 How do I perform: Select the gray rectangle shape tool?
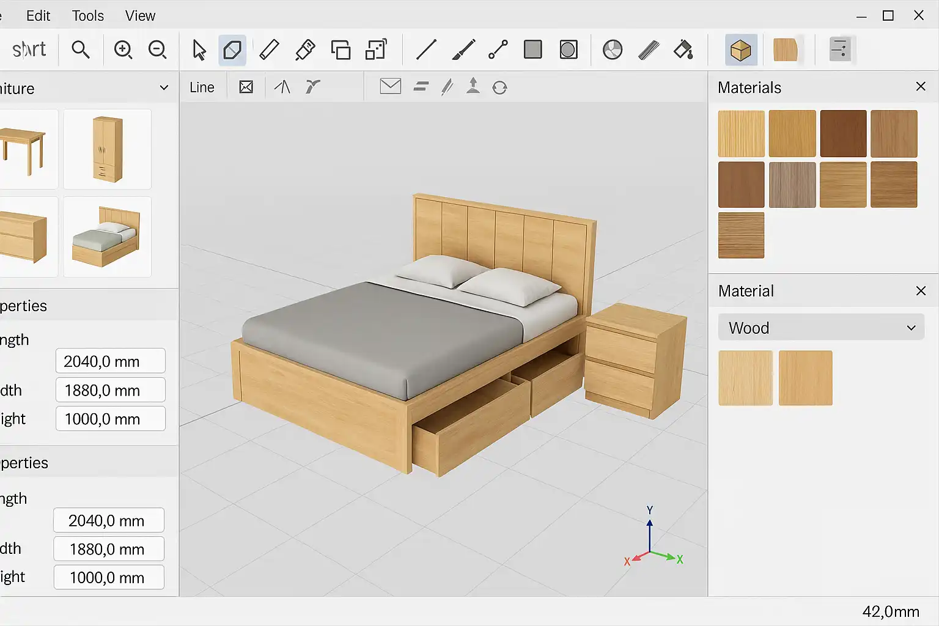532,50
